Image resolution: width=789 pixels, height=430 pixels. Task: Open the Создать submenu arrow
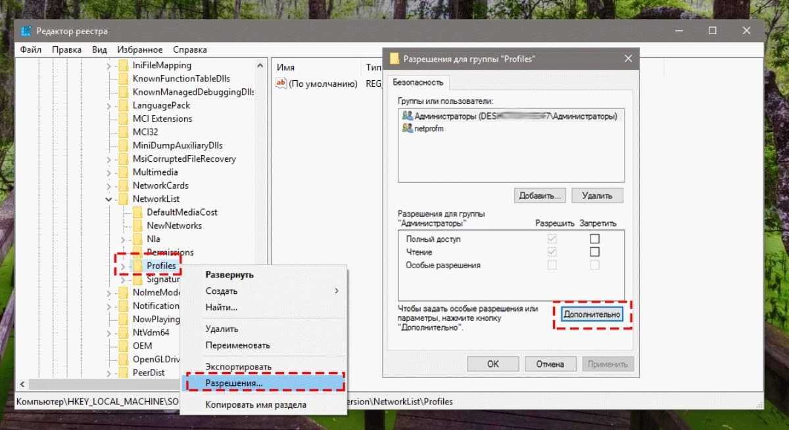point(337,291)
